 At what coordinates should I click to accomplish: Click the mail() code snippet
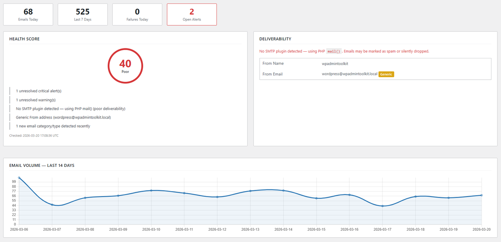coord(334,51)
